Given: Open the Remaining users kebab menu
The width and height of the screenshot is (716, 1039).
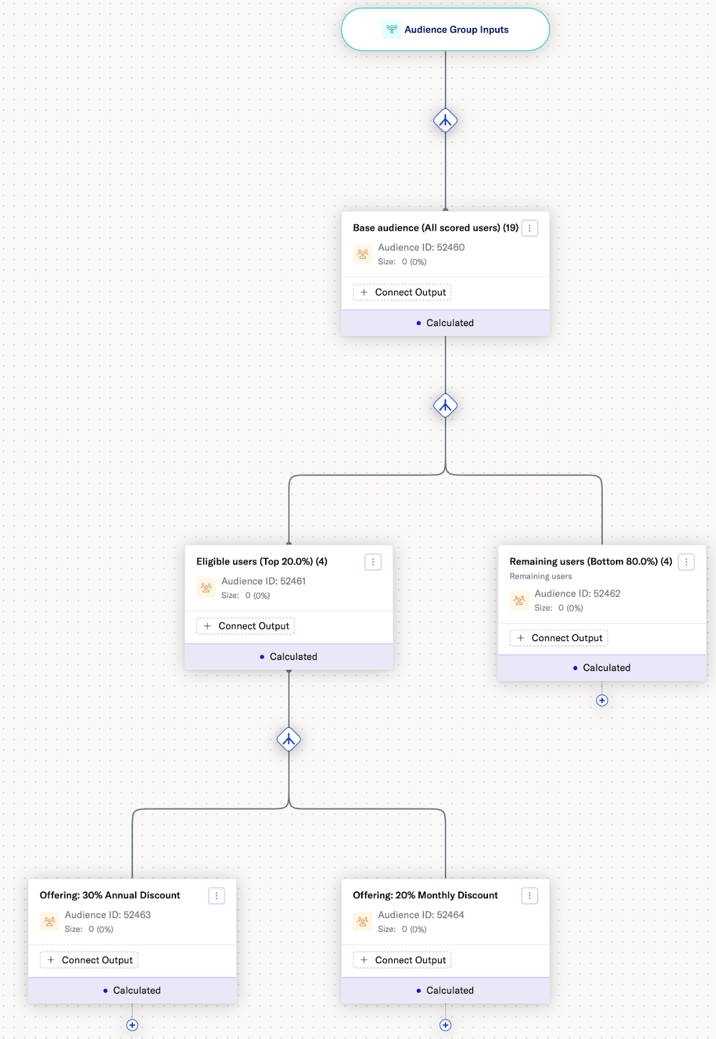Looking at the screenshot, I should [686, 562].
